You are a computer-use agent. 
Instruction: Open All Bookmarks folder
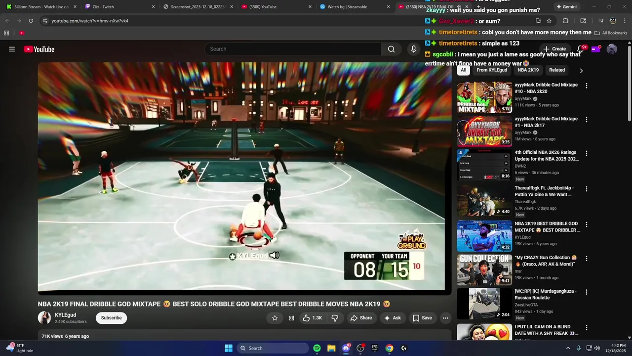pos(611,33)
